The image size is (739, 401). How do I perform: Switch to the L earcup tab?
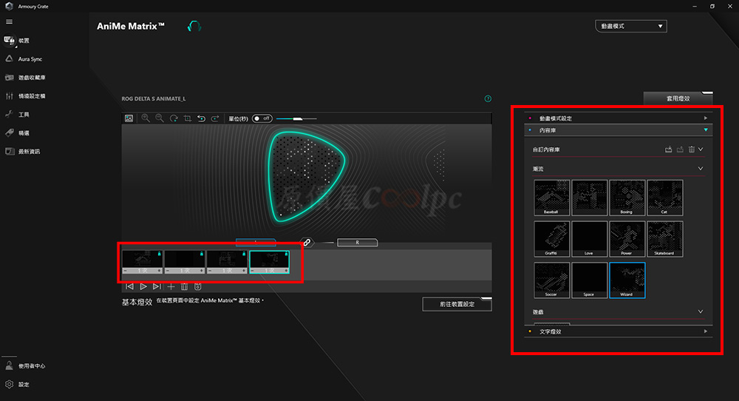[256, 242]
